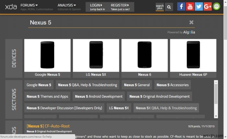Select the Huawei Nexus 6P device thumbnail
Screen dimensions: 227x139
tap(193, 58)
